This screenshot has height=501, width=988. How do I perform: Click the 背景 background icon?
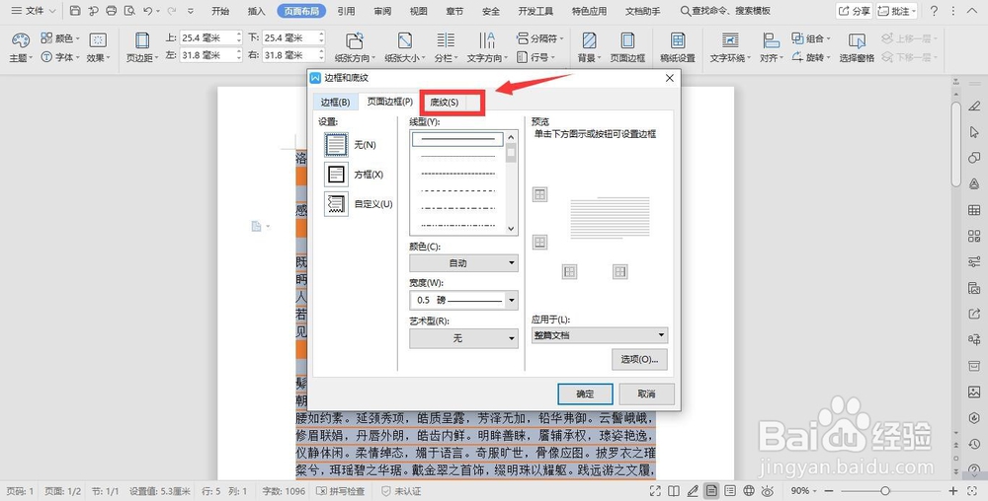pos(589,40)
